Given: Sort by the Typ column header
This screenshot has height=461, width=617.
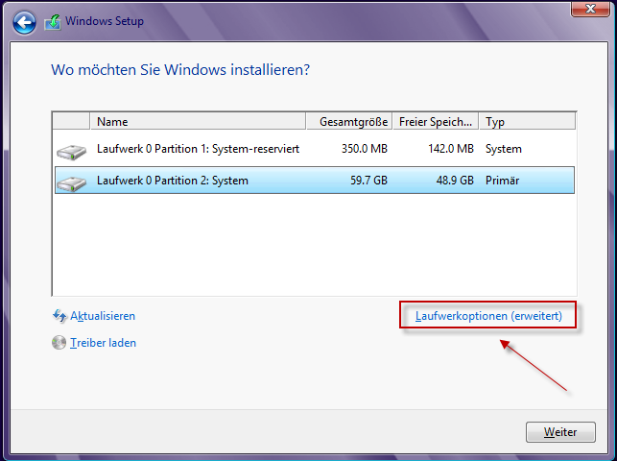Looking at the screenshot, I should 528,122.
